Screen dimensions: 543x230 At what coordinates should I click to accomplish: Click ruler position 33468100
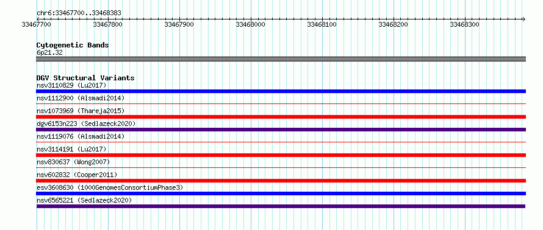pyautogui.click(x=322, y=24)
